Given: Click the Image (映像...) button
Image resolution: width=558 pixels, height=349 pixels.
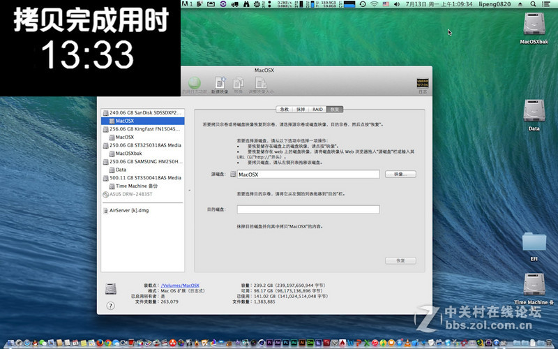Looking at the screenshot, I should coord(400,174).
